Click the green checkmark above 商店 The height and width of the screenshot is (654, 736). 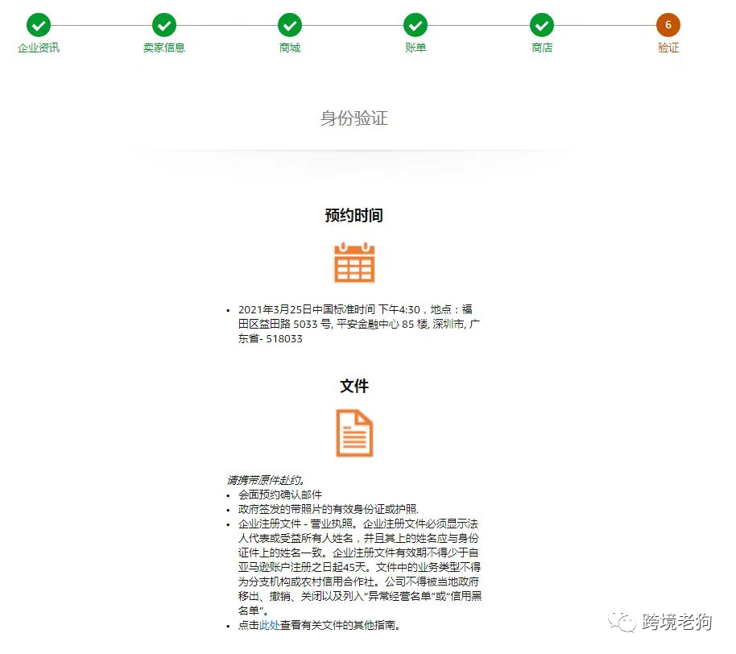tap(541, 25)
